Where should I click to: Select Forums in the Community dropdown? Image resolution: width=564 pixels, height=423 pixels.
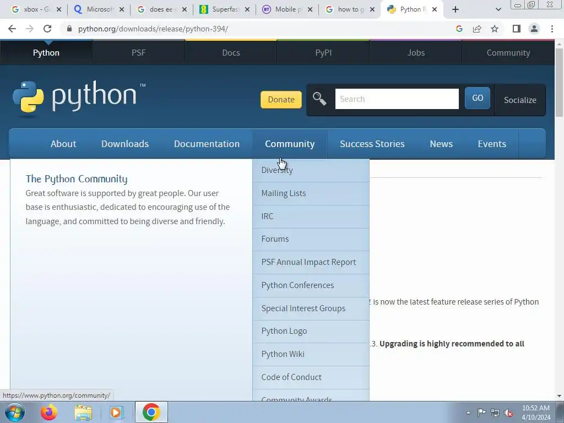[x=311, y=239]
